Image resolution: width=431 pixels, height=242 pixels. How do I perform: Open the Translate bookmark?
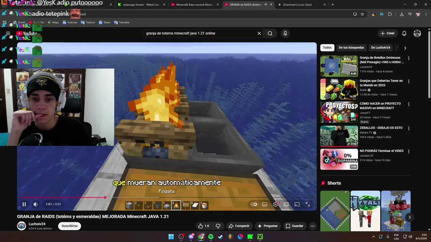tap(122, 23)
